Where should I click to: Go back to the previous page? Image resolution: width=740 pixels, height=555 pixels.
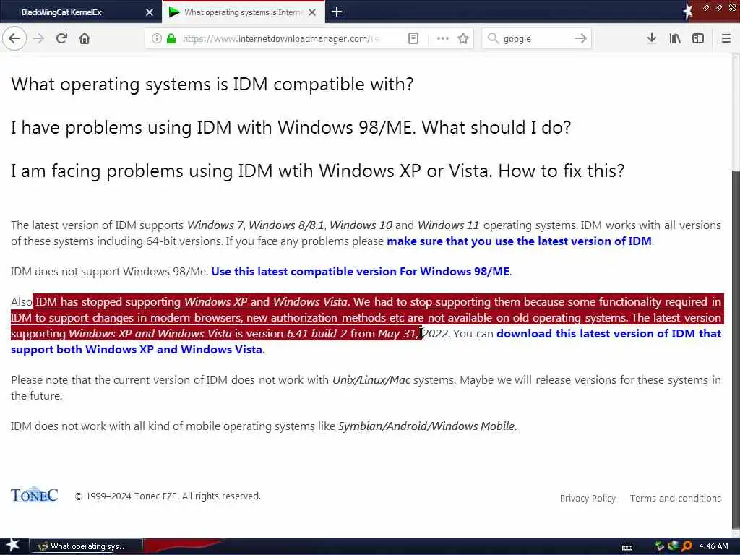point(14,38)
